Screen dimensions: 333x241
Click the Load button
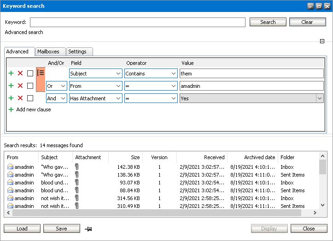point(22,229)
